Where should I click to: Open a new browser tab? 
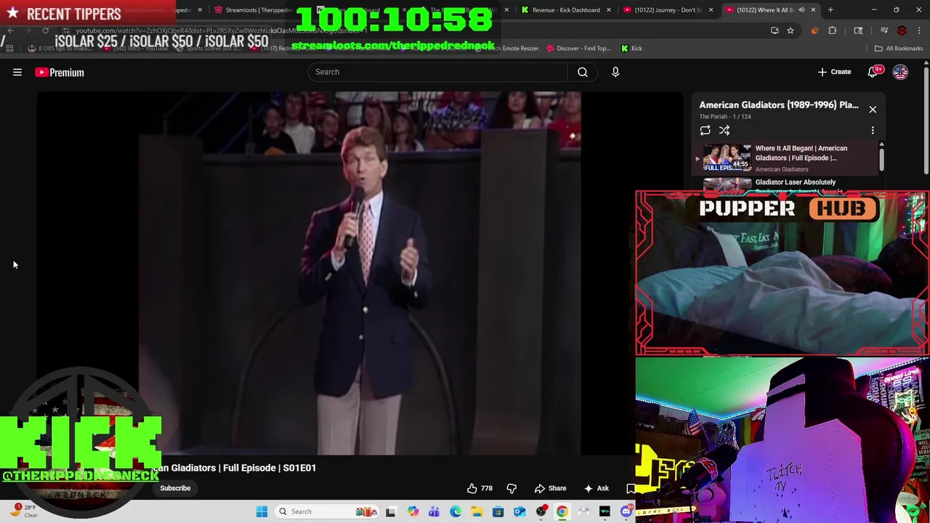(x=830, y=10)
